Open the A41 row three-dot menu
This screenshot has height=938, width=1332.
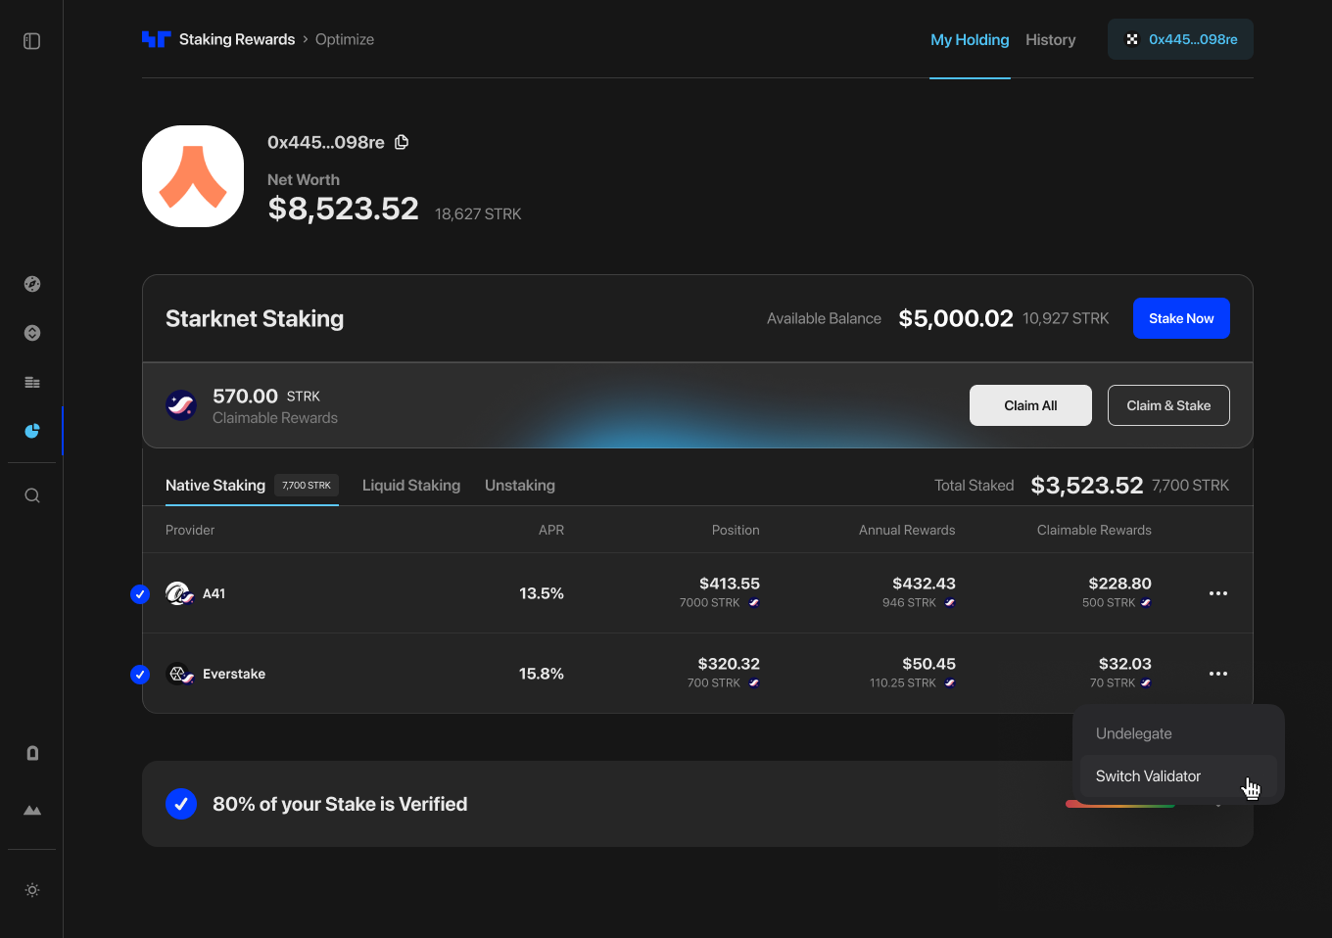pos(1218,593)
